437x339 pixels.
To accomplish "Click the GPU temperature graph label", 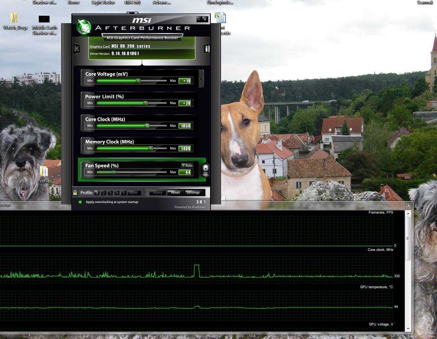I will point(377,287).
